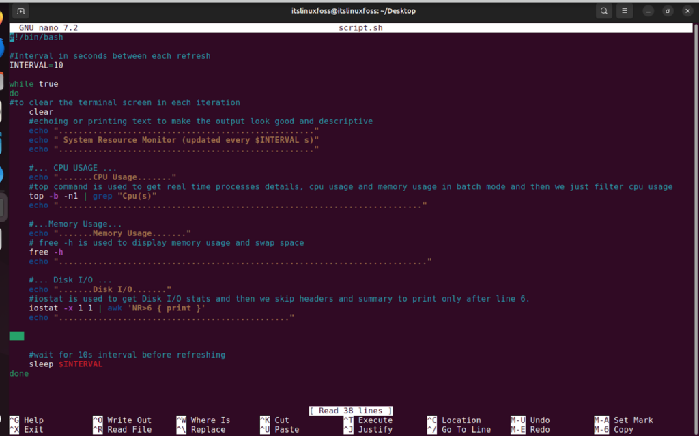
Task: Click the ^U Paste shortcut
Action: coord(279,429)
